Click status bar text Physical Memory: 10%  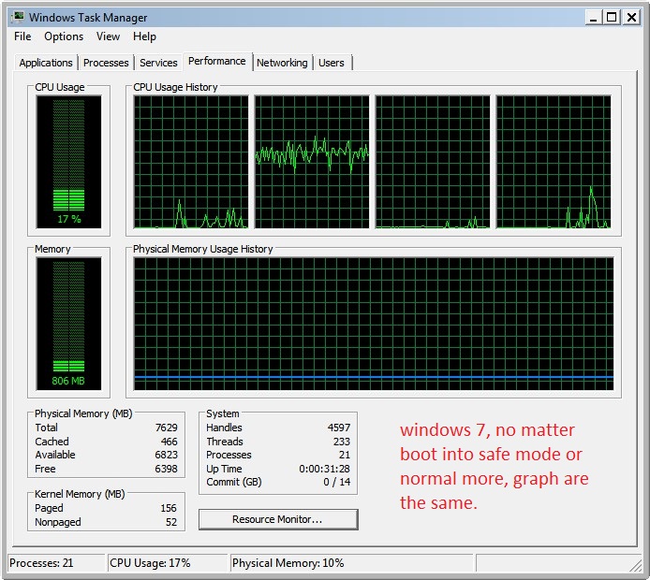coord(288,563)
